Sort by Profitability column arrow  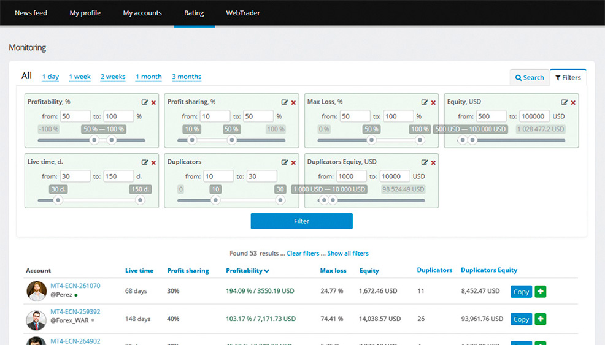[267, 271]
